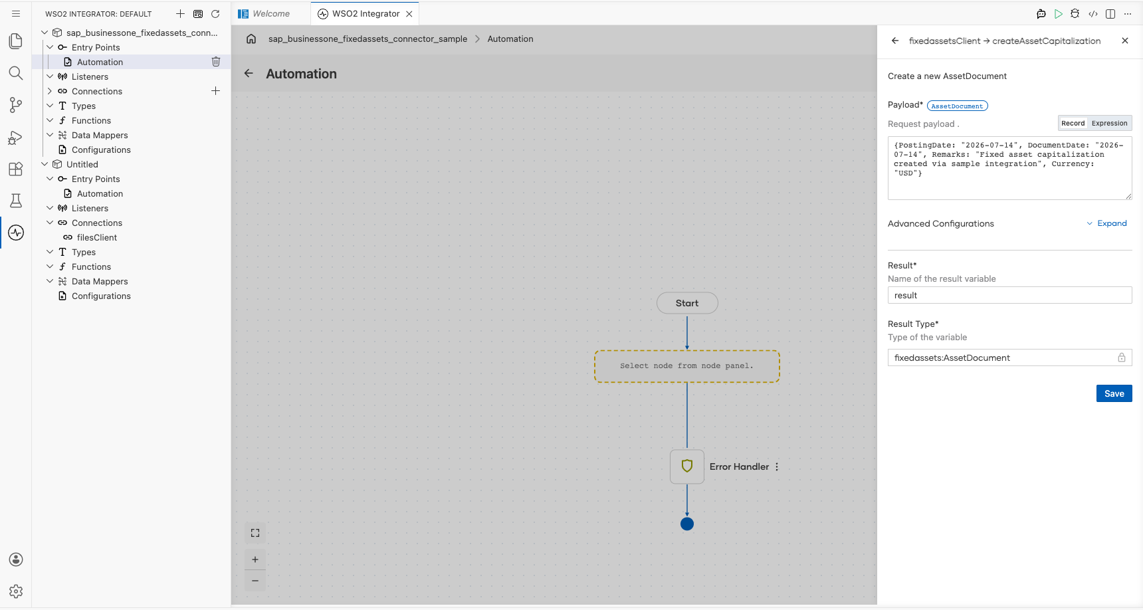Start debugging with the bug icon

[1075, 13]
